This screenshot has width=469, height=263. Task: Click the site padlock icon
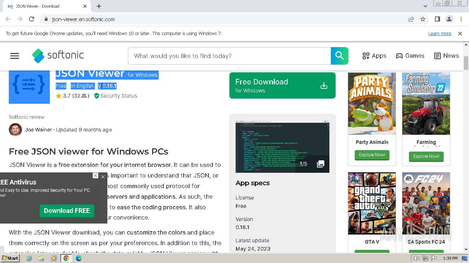46,19
